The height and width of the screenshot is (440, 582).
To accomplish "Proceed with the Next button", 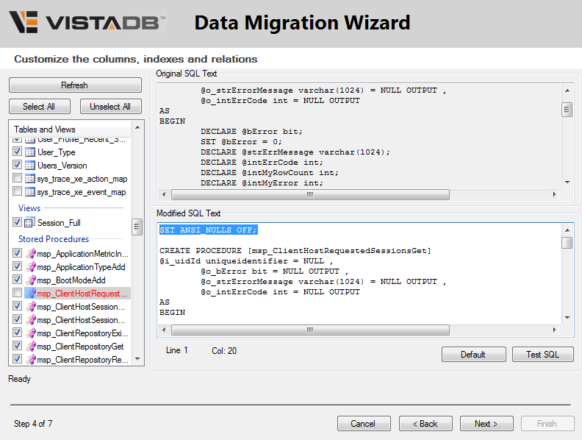I will pyautogui.click(x=486, y=424).
